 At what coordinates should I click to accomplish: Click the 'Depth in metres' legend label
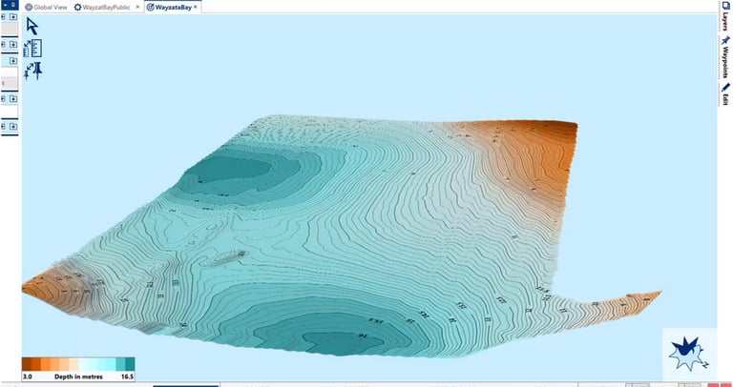tap(78, 377)
